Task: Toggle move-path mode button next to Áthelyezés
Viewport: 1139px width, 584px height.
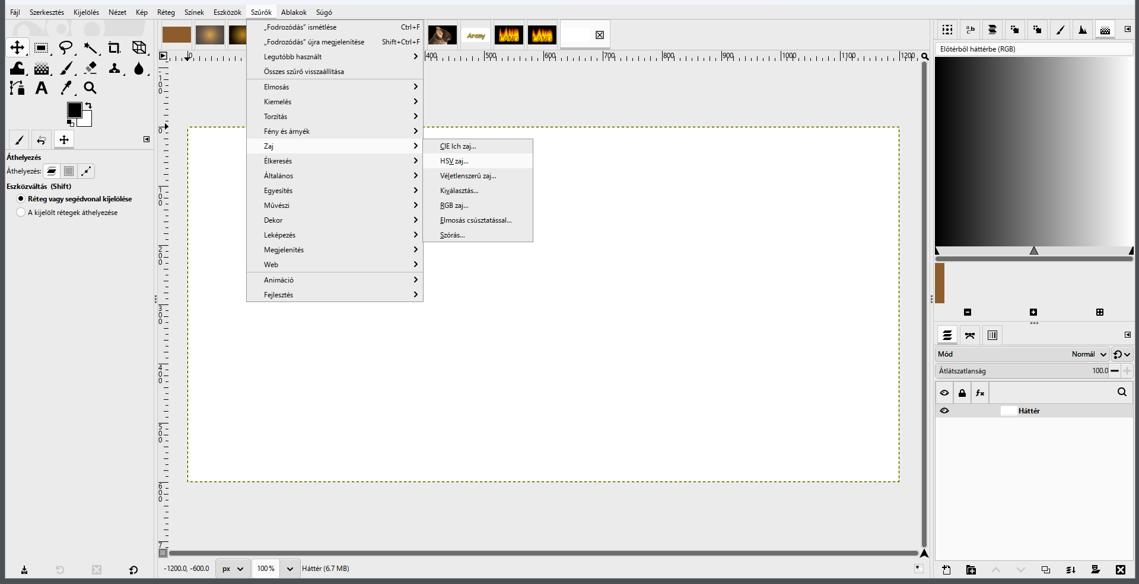Action: (x=86, y=171)
